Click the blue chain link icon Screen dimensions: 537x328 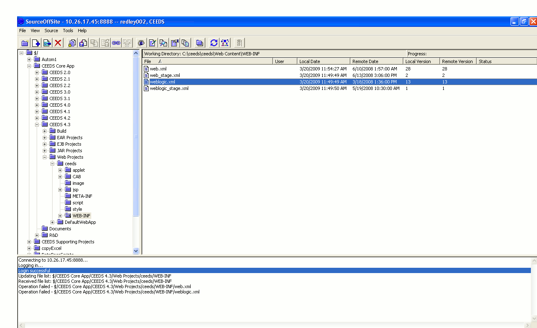116,43
